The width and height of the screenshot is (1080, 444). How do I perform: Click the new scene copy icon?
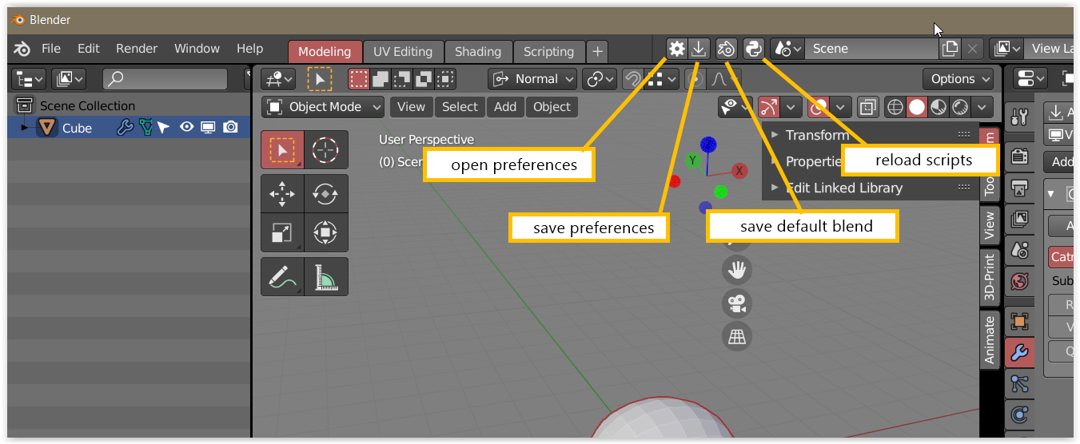point(950,49)
